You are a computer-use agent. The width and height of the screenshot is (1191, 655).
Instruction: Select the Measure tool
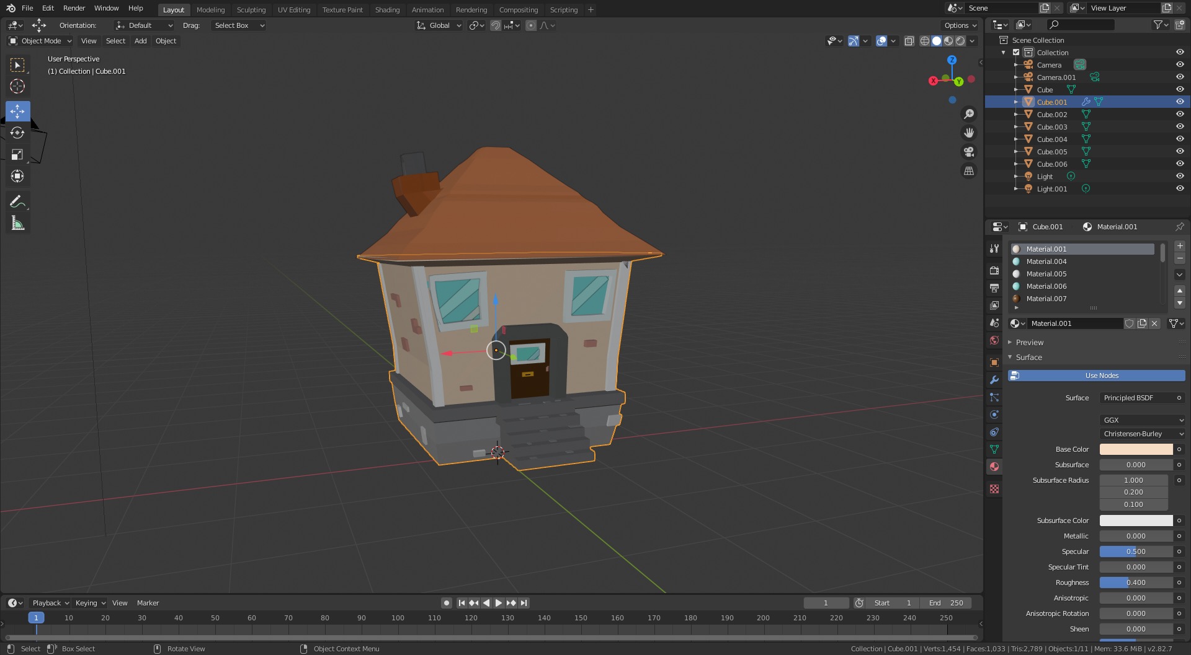(x=17, y=223)
